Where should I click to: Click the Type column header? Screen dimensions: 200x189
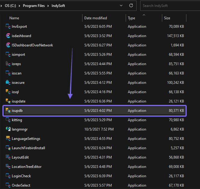[131, 18]
